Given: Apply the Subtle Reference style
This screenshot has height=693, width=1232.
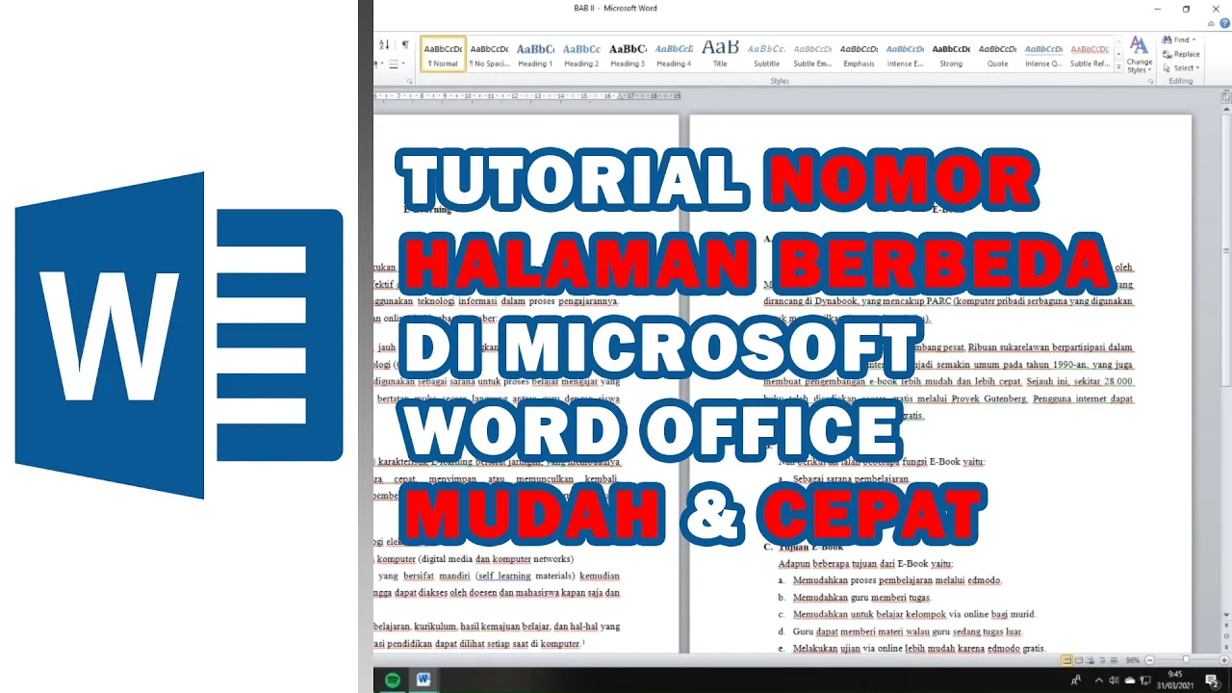Looking at the screenshot, I should [1090, 54].
